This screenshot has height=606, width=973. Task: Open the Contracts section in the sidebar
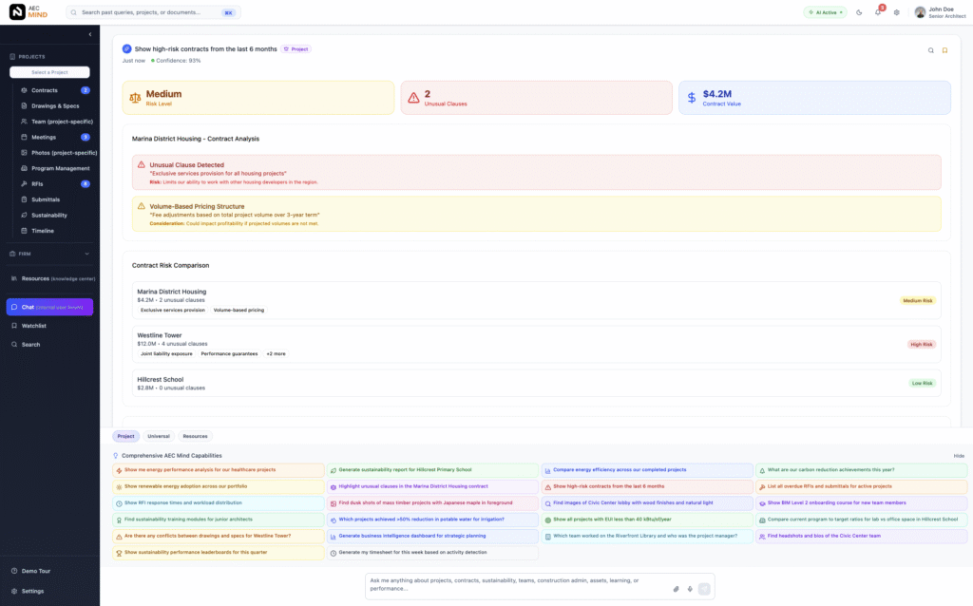[43, 90]
